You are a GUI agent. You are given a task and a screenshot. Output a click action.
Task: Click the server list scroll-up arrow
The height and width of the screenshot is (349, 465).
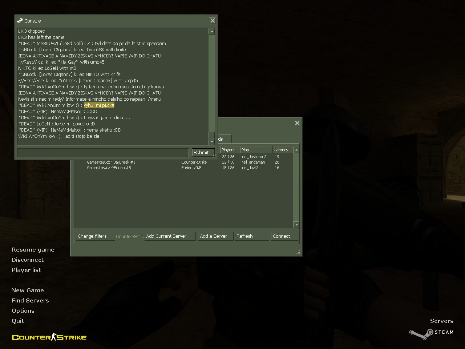point(296,150)
